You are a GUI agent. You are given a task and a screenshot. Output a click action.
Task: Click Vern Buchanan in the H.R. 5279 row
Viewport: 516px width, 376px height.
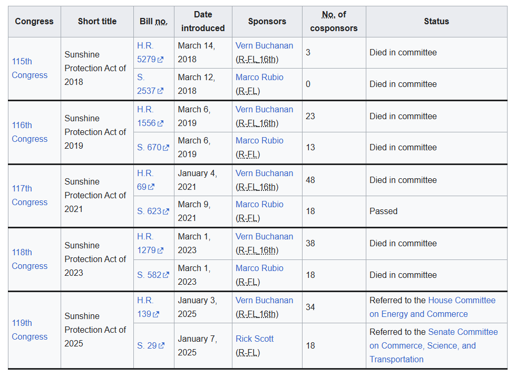click(x=264, y=46)
